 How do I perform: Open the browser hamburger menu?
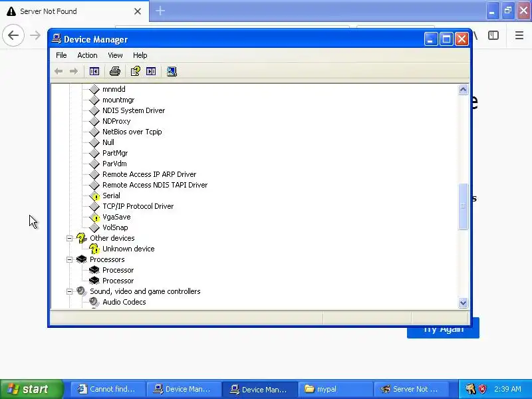(519, 35)
